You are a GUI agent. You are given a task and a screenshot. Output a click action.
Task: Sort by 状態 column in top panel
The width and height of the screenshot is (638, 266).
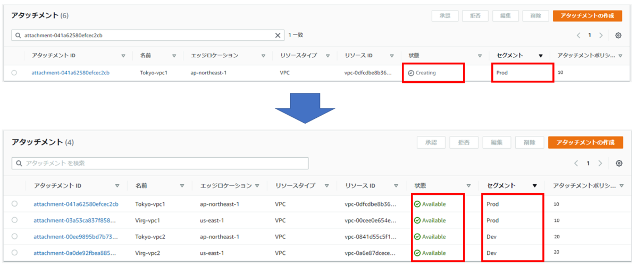click(480, 56)
